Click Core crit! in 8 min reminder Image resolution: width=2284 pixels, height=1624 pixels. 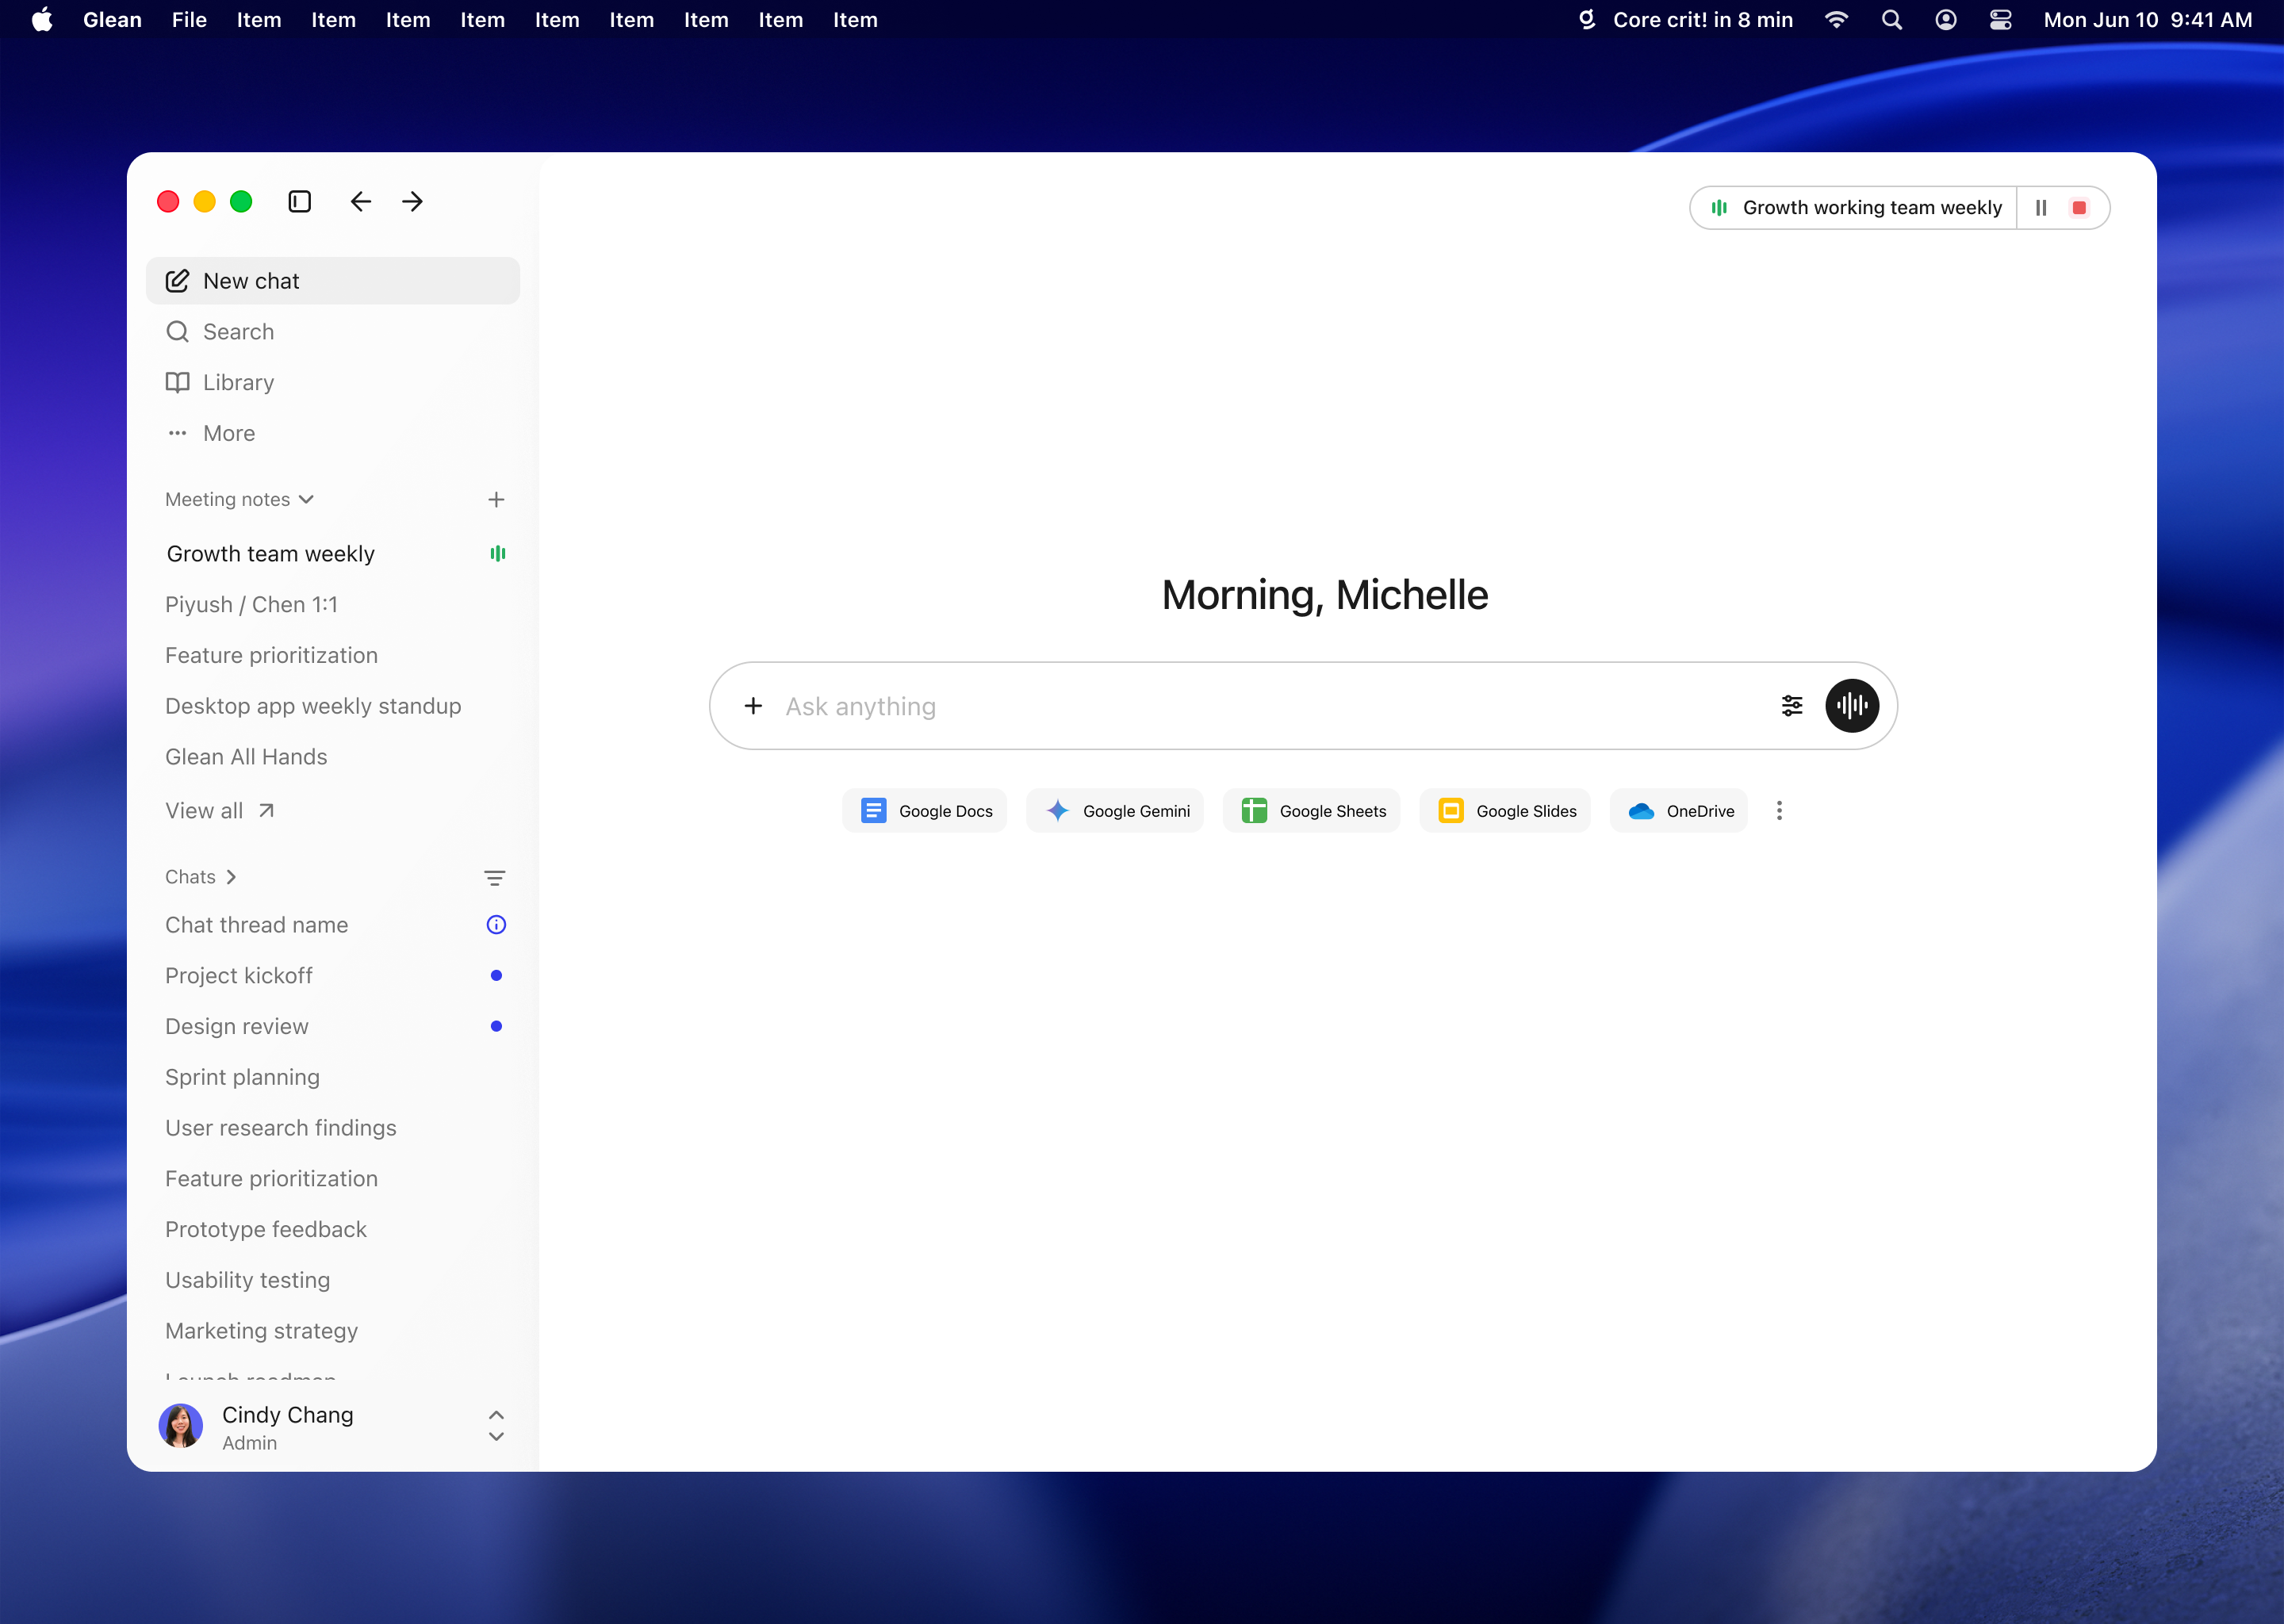[x=1702, y=20]
